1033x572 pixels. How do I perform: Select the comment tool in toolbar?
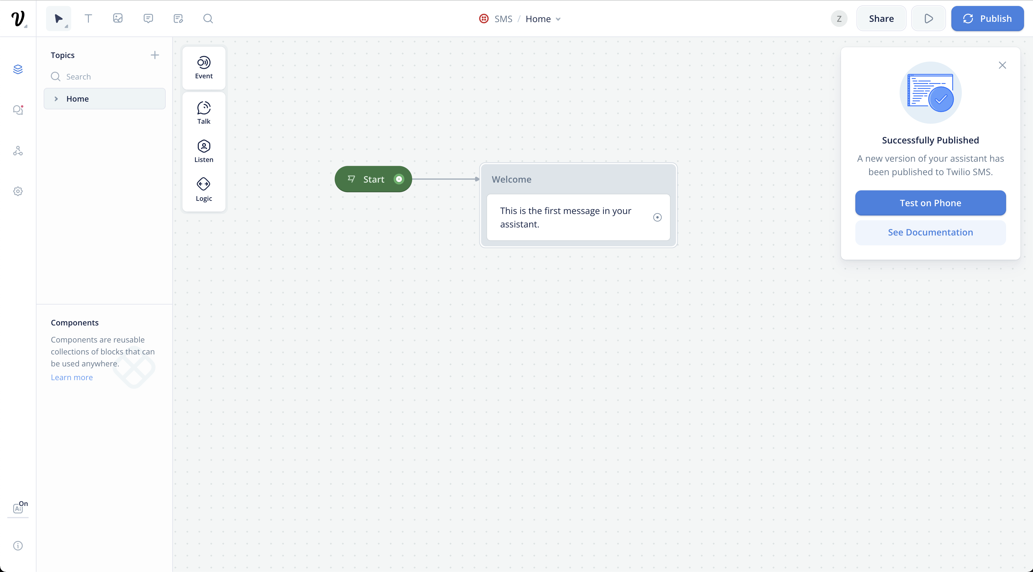(148, 19)
